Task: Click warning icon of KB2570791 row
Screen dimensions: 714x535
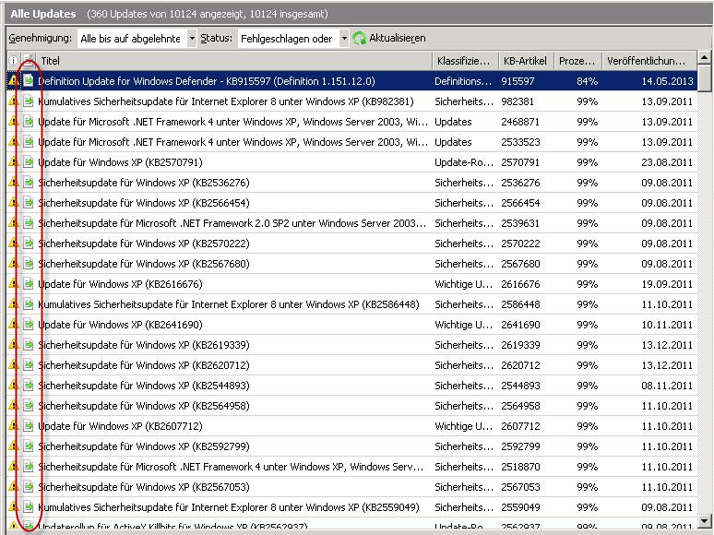Action: (x=13, y=162)
